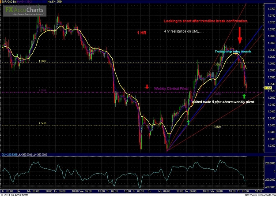276x197 pixels.
Task: Click 1.3360 on the price axis
Action: (x=272, y=146)
